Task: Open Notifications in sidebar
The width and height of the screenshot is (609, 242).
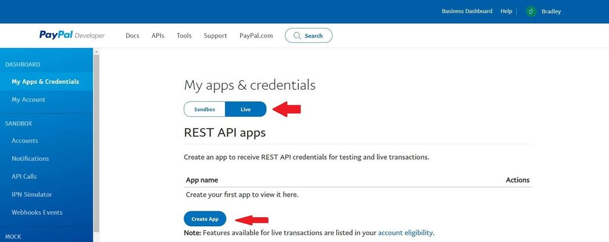Action: point(30,159)
